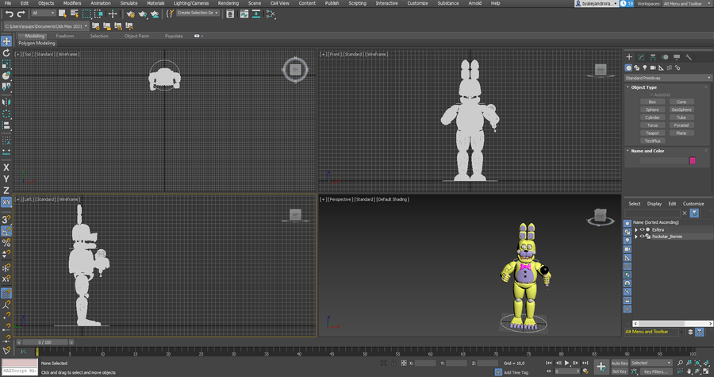Click the Teapot primitive button

point(653,133)
